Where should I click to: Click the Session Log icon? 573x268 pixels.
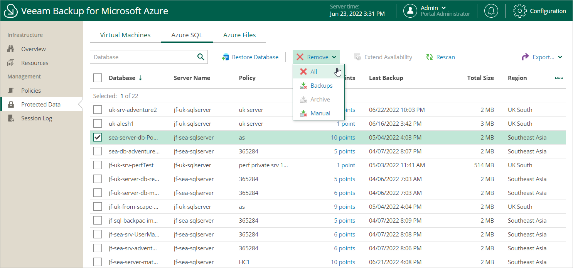pos(11,118)
